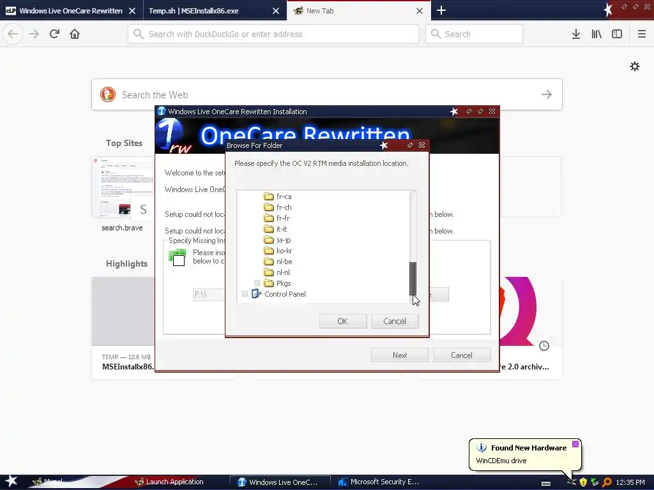Open the star Start button on taskbar
Screen dimensions: 654x490
(x=11, y=482)
